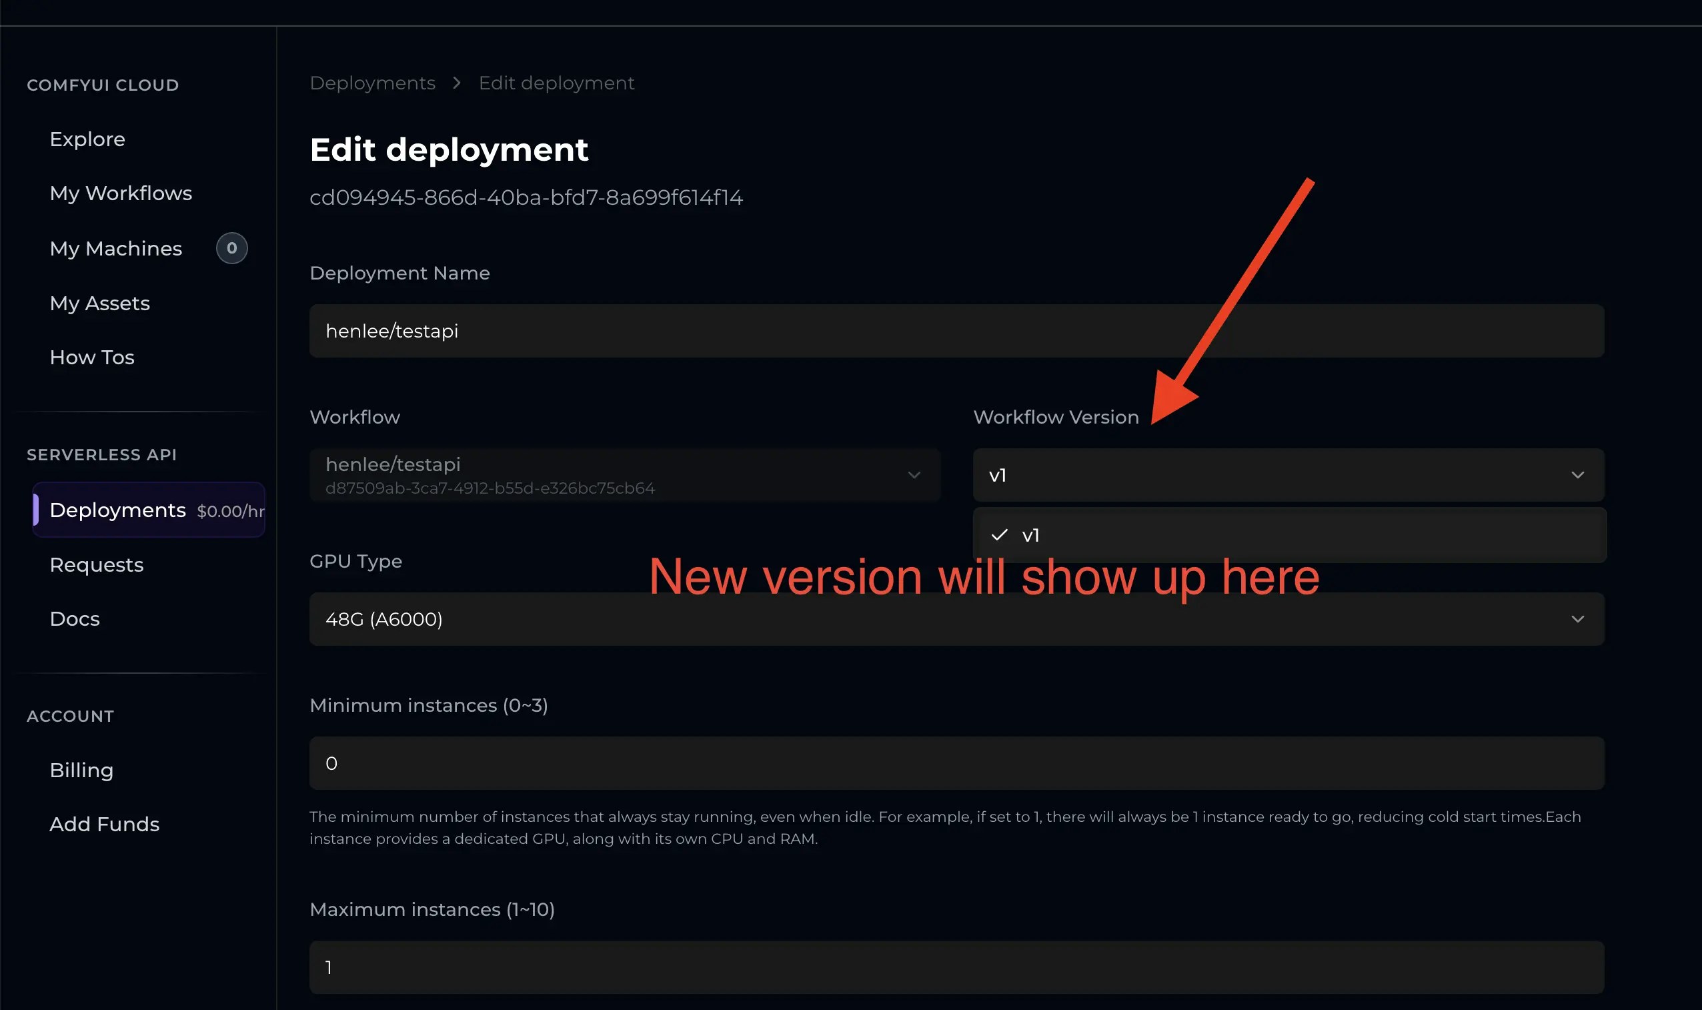The width and height of the screenshot is (1702, 1010).
Task: Expand the GPU Type dropdown showing 48G (A6000)
Action: [x=956, y=618]
